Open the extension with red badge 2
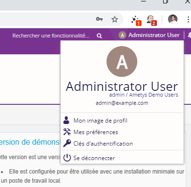 [x=151, y=20]
